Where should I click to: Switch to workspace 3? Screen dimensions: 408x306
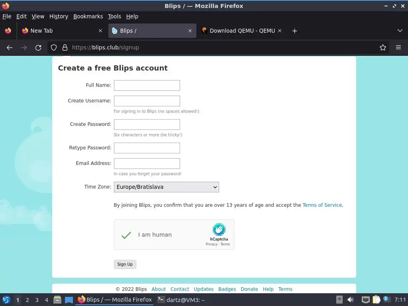pyautogui.click(x=37, y=300)
